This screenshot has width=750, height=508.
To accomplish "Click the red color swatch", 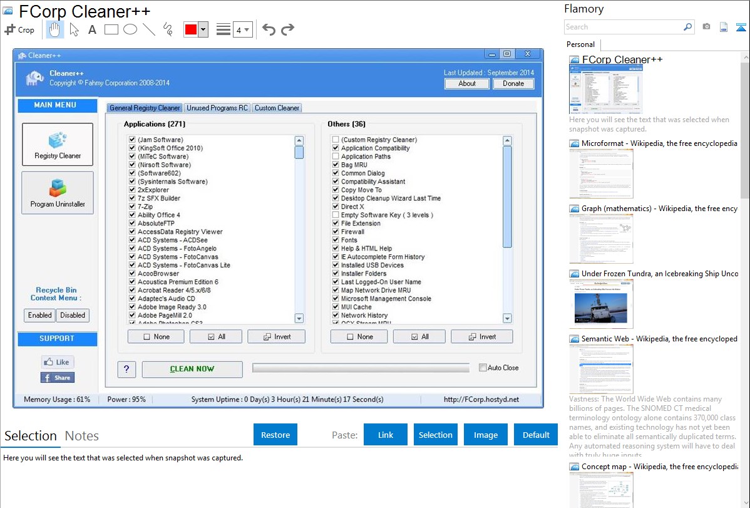I will point(191,29).
